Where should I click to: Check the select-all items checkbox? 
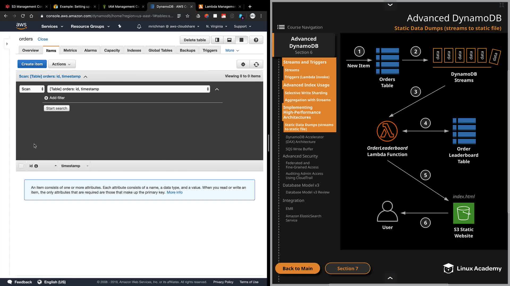(21, 166)
